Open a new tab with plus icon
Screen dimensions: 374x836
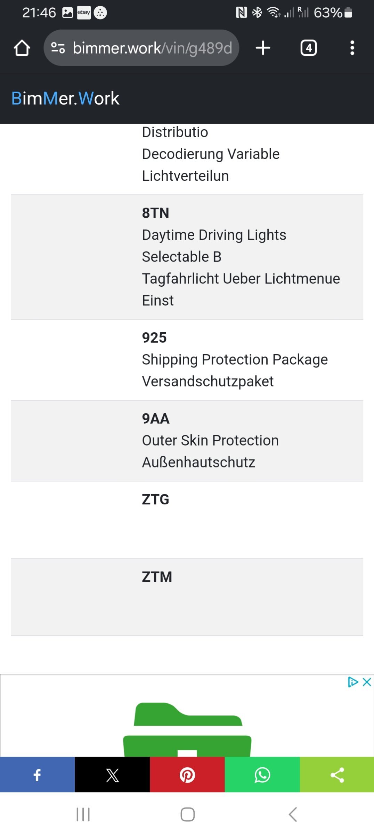click(263, 48)
